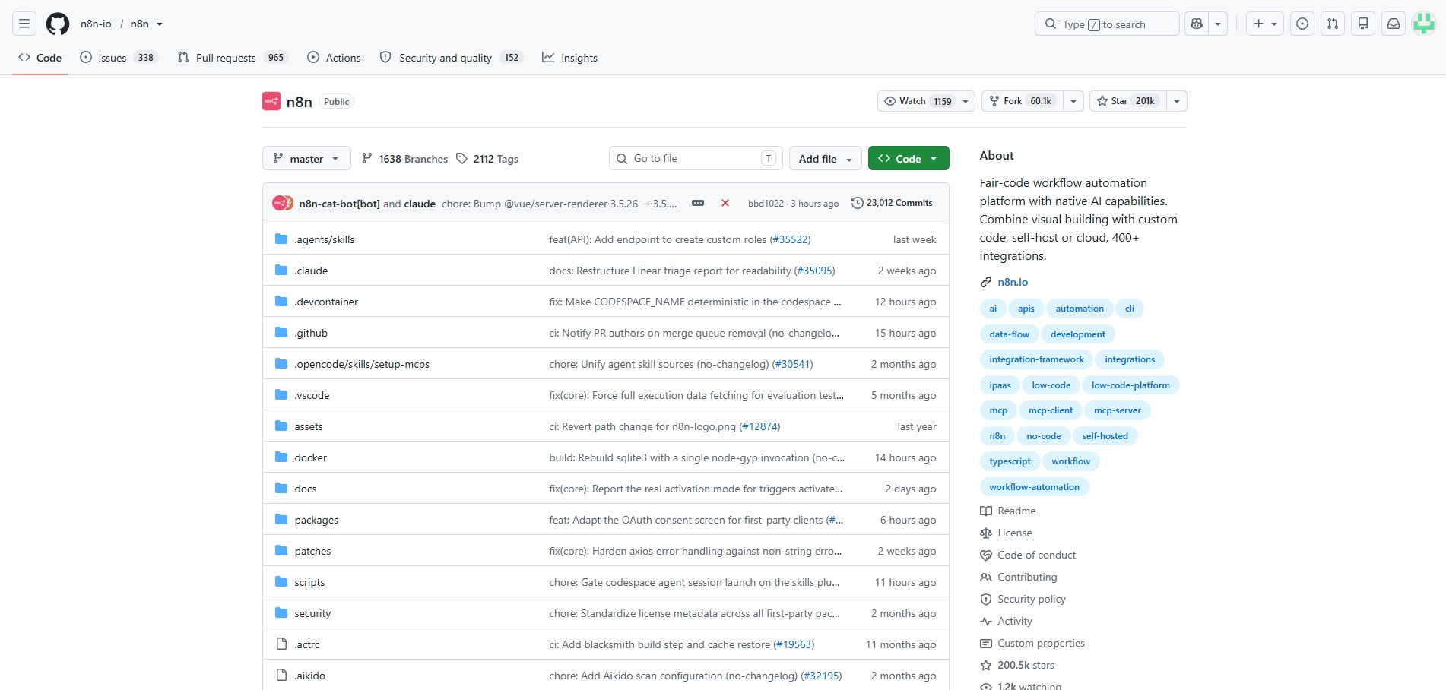Open the user avatar menu

[x=1424, y=24]
